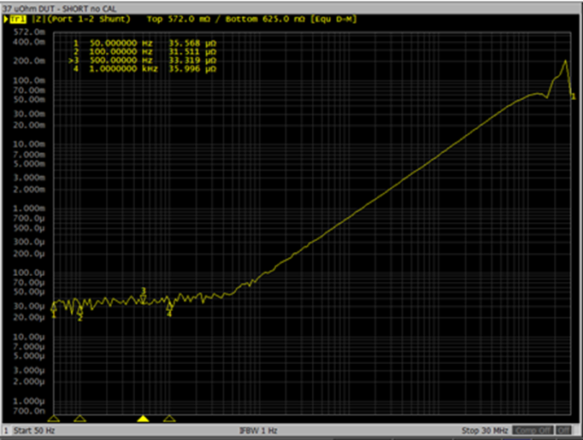Click marker 4 triangle on the x-axis
583x440 pixels.
pos(169,419)
